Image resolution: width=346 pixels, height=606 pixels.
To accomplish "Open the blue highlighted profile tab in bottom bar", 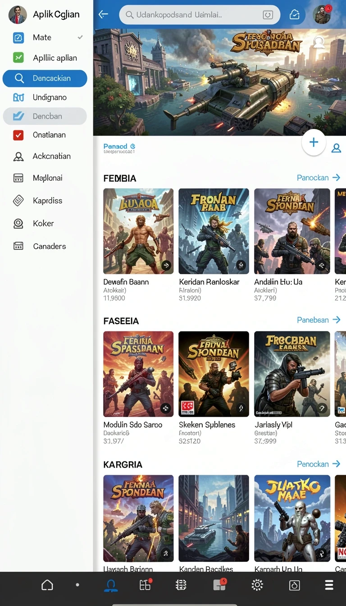I will point(111,585).
